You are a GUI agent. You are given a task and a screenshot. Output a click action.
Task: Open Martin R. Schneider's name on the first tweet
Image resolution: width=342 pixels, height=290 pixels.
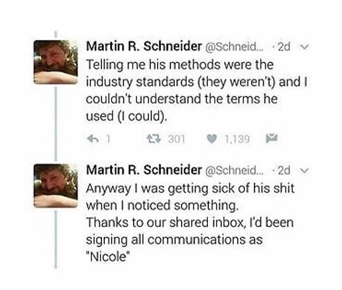143,47
